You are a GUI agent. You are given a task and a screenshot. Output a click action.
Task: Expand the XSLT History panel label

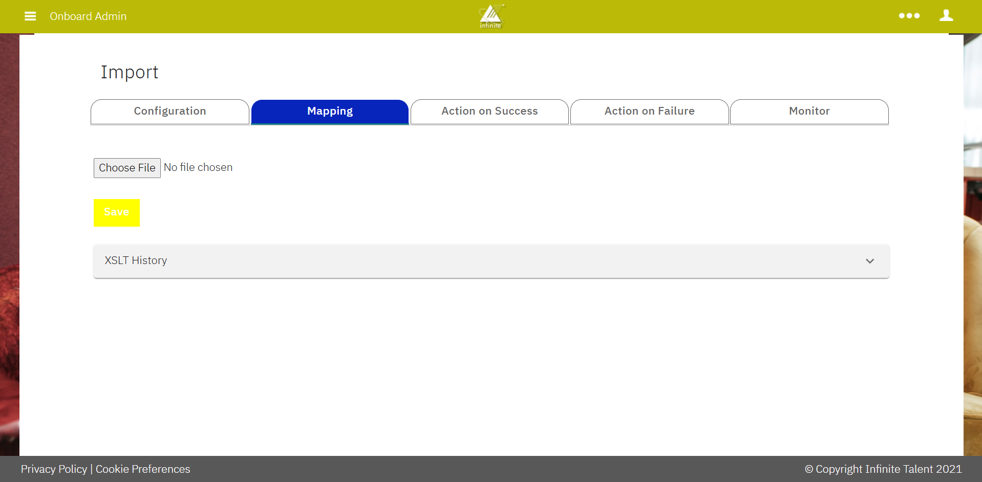click(136, 260)
